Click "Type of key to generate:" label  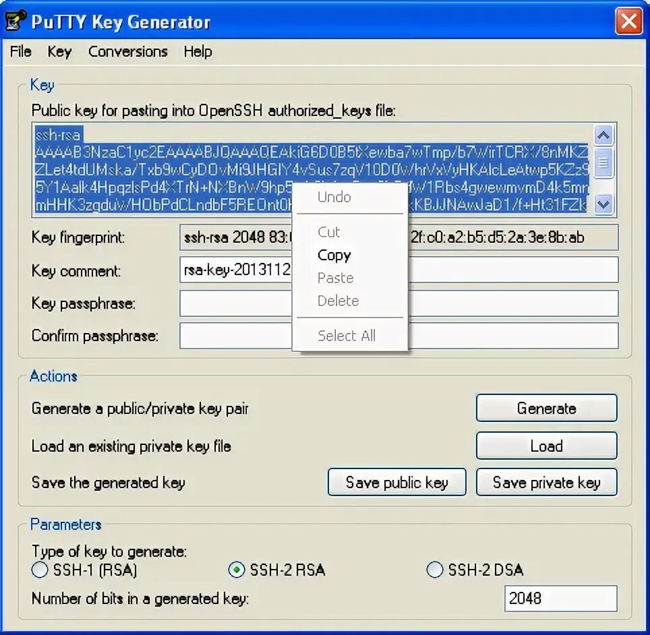pyautogui.click(x=109, y=551)
